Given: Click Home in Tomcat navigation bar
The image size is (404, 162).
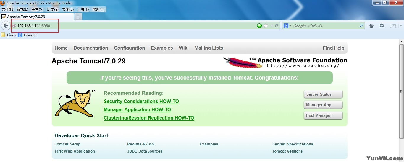Looking at the screenshot, I should coord(61,48).
